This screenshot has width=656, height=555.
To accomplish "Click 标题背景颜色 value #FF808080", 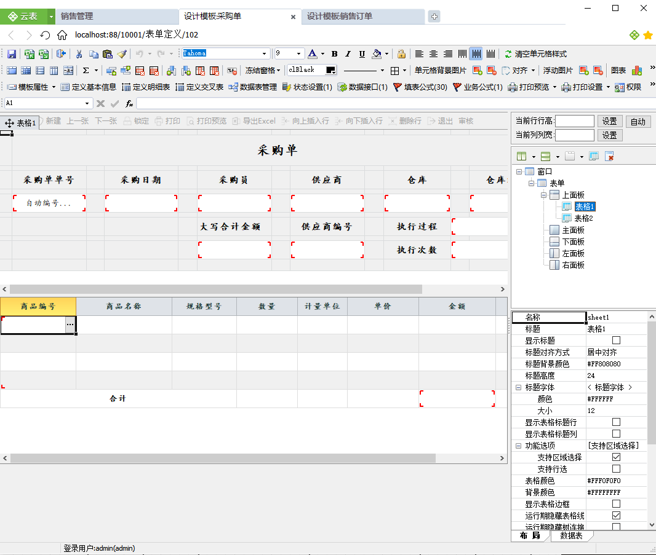I will point(604,364).
